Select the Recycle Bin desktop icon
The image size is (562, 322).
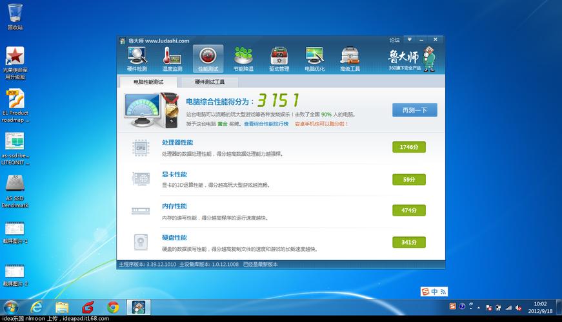[x=15, y=17]
